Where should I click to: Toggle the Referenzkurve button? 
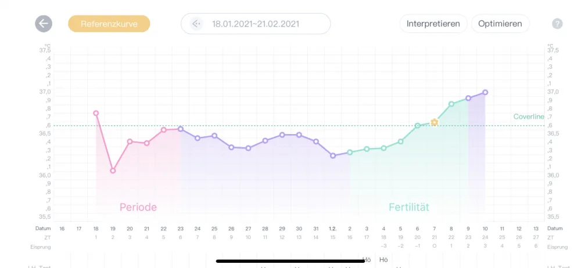pyautogui.click(x=109, y=24)
